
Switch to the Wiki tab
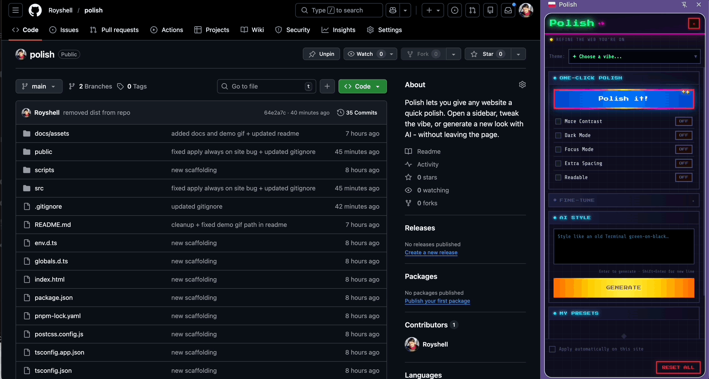pos(252,30)
